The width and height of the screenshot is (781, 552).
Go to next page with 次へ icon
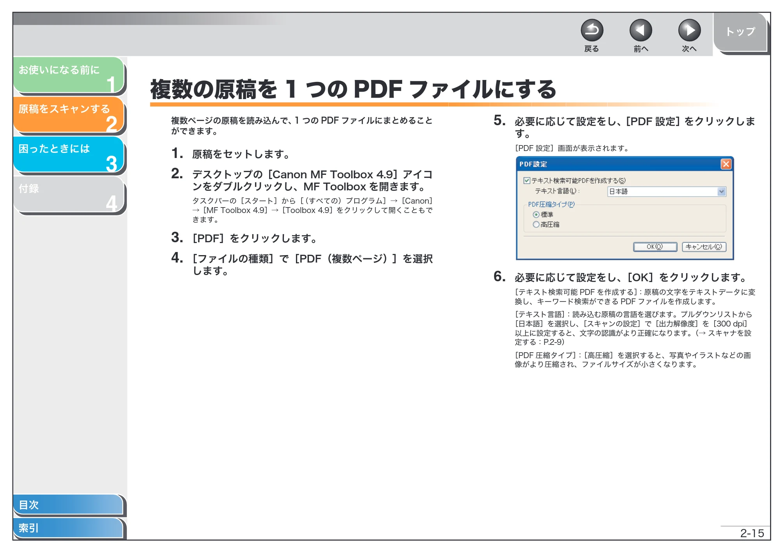pos(689,30)
